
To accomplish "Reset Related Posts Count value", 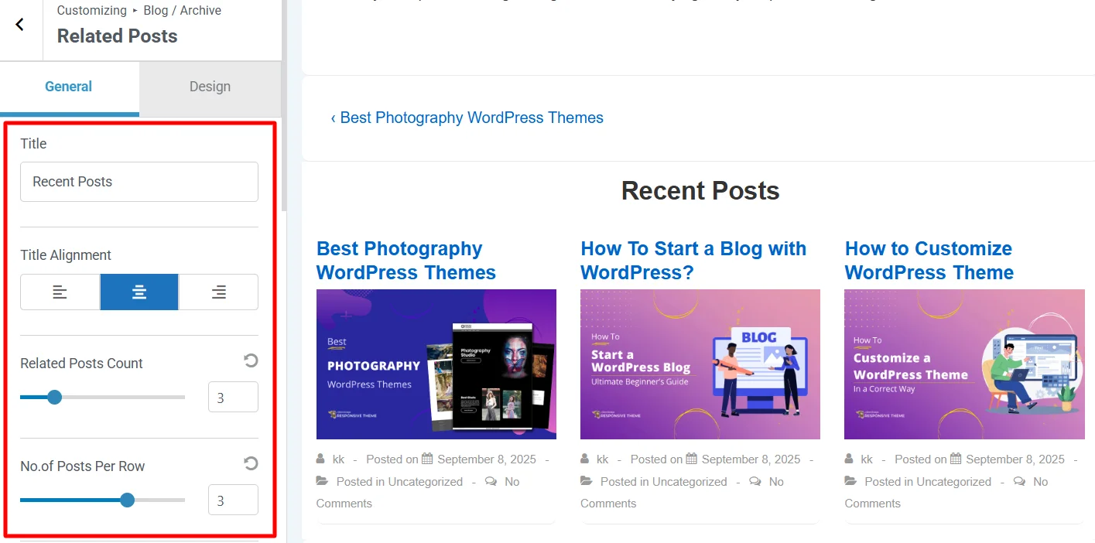I will [x=251, y=360].
